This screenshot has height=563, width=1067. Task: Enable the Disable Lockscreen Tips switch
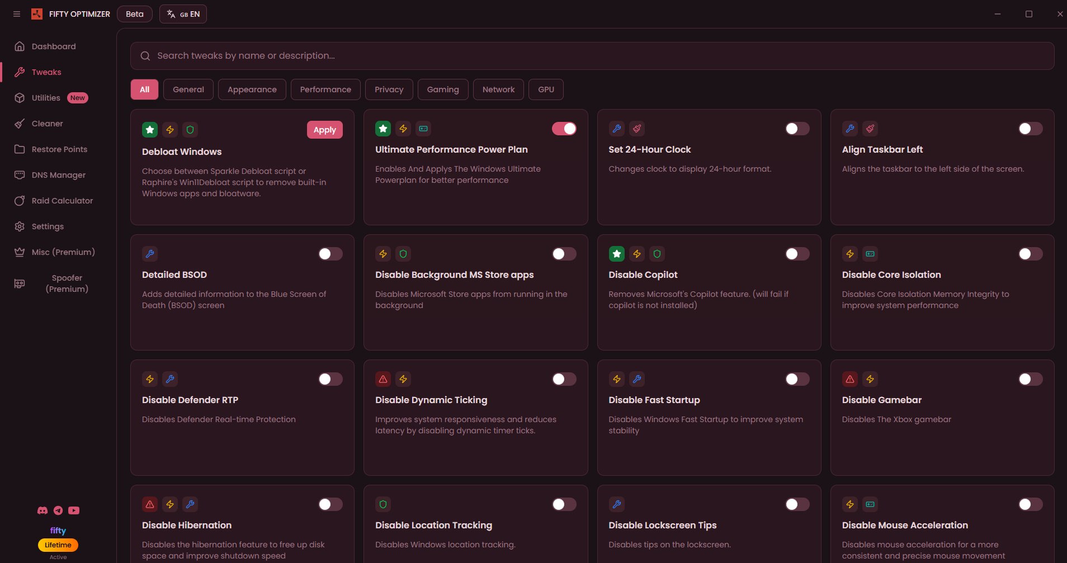tap(797, 504)
